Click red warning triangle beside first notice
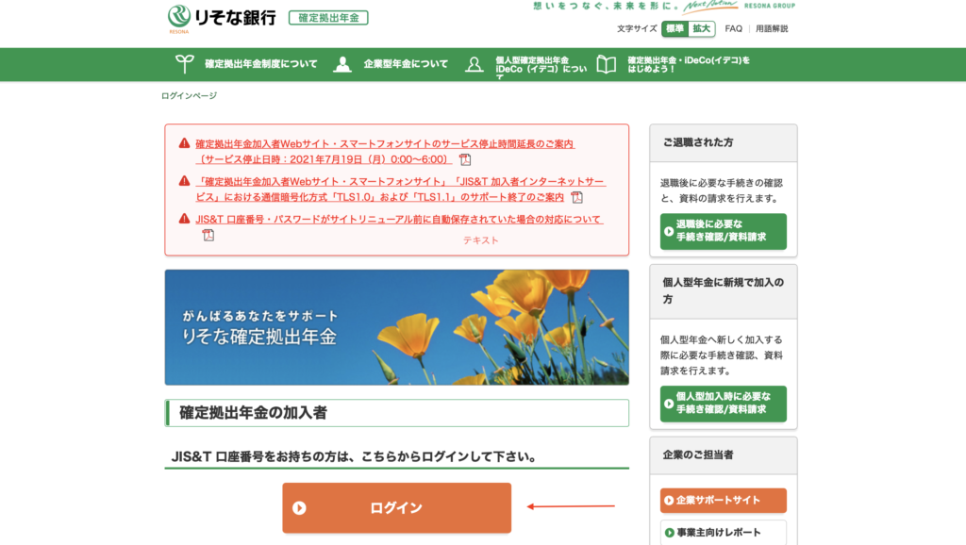Screen dimensions: 966x545 coord(184,143)
